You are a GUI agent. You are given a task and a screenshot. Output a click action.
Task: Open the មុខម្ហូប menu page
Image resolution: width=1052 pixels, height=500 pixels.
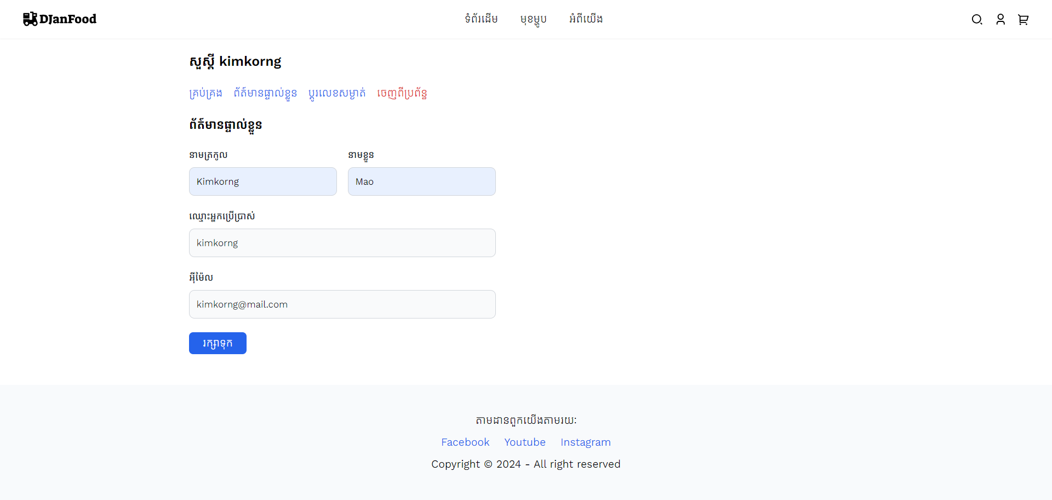(533, 19)
